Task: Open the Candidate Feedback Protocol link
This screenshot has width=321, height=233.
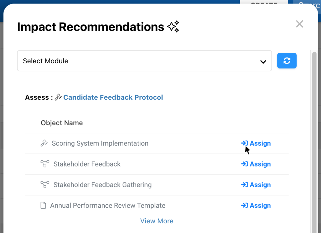Action: coord(113,97)
